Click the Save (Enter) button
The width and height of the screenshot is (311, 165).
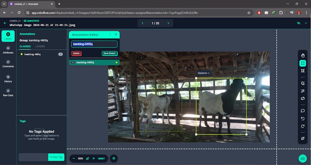(x=110, y=53)
